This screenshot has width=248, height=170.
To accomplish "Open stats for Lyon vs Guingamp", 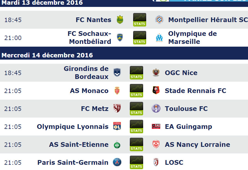I will (136, 127).
